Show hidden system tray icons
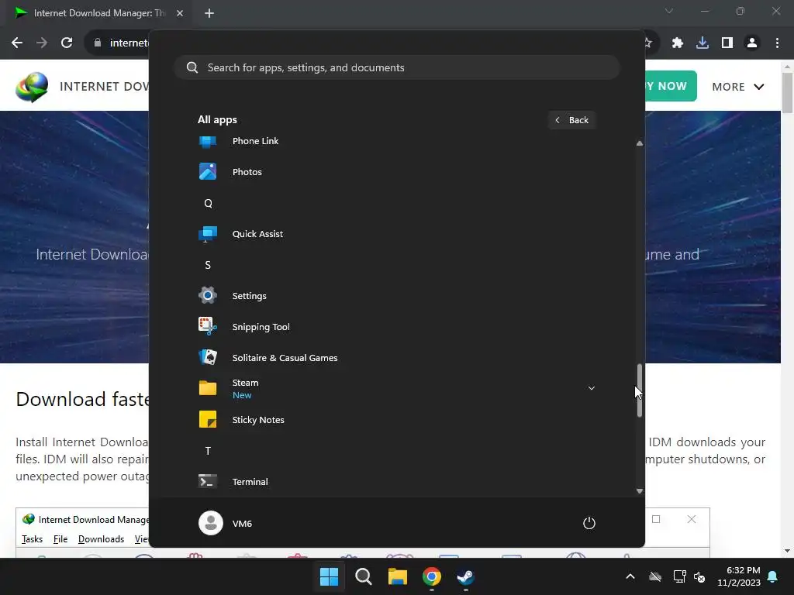 click(x=630, y=576)
